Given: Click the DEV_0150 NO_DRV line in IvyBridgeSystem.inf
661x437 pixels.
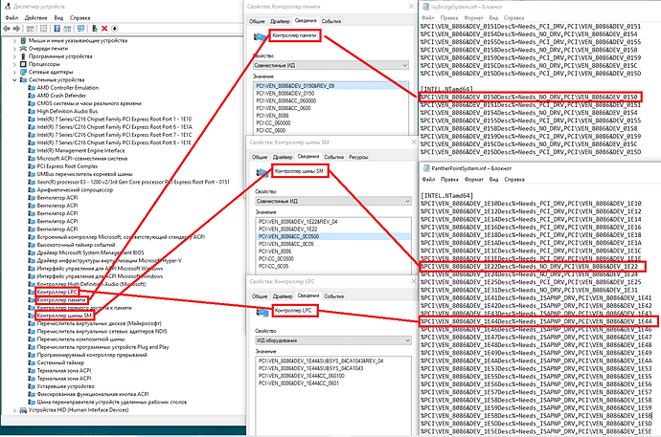Looking at the screenshot, I should coord(530,98).
